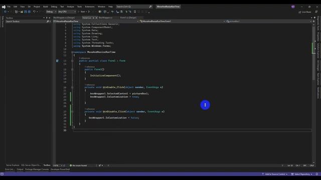Viewport: 321px width, 180px height.
Task: Open the Edit menu
Action: coord(16,6)
